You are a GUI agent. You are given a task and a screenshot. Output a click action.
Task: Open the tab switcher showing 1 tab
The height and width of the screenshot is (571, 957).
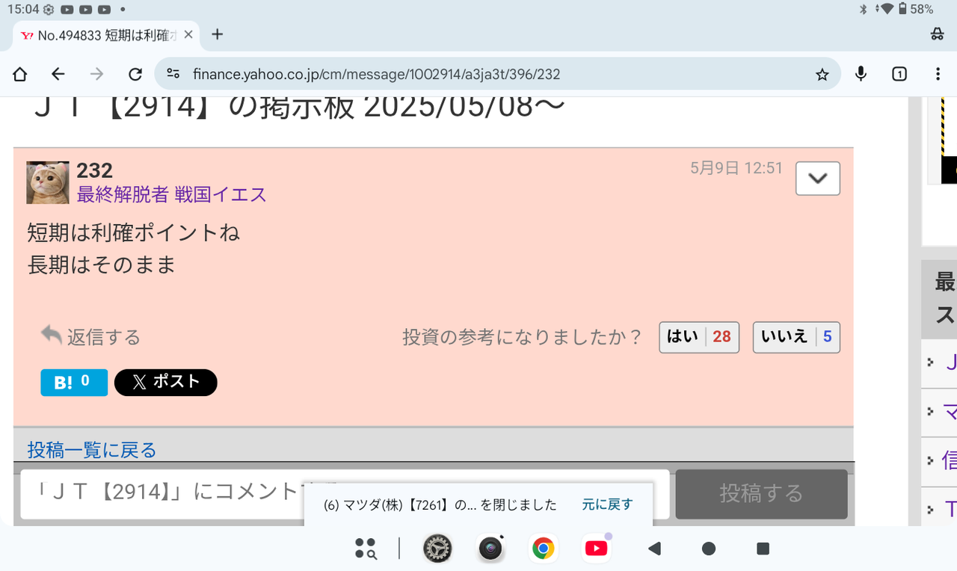point(899,74)
